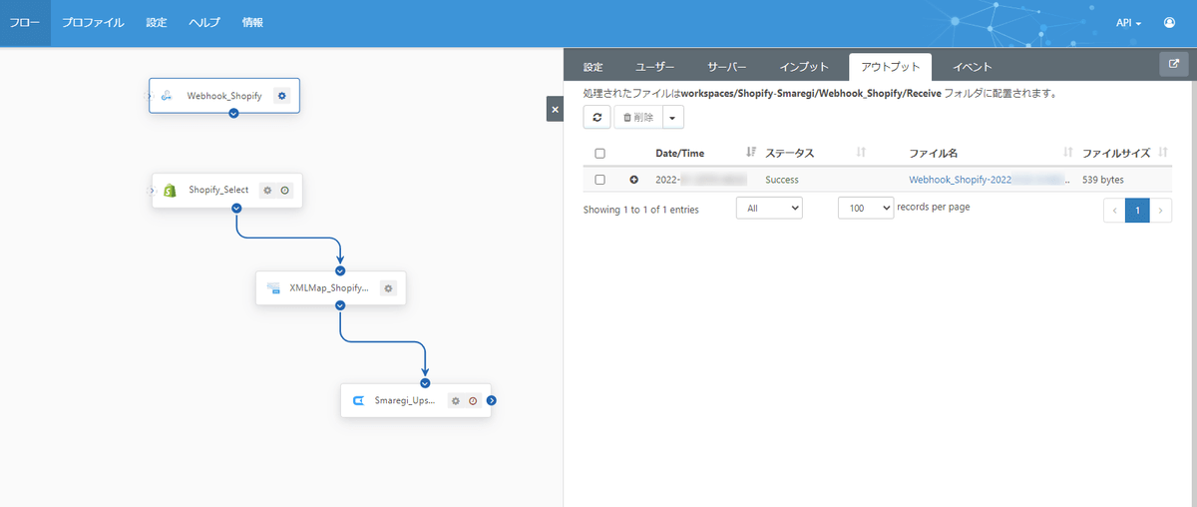
Task: Click the Success status cell
Action: 782,180
